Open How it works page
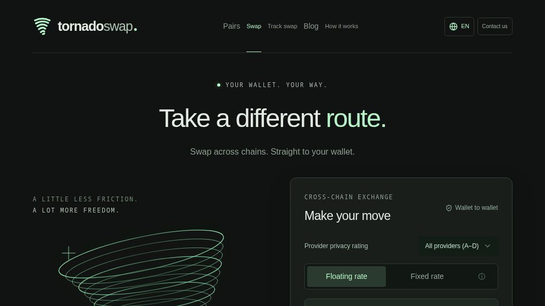The image size is (545, 306). 341,27
